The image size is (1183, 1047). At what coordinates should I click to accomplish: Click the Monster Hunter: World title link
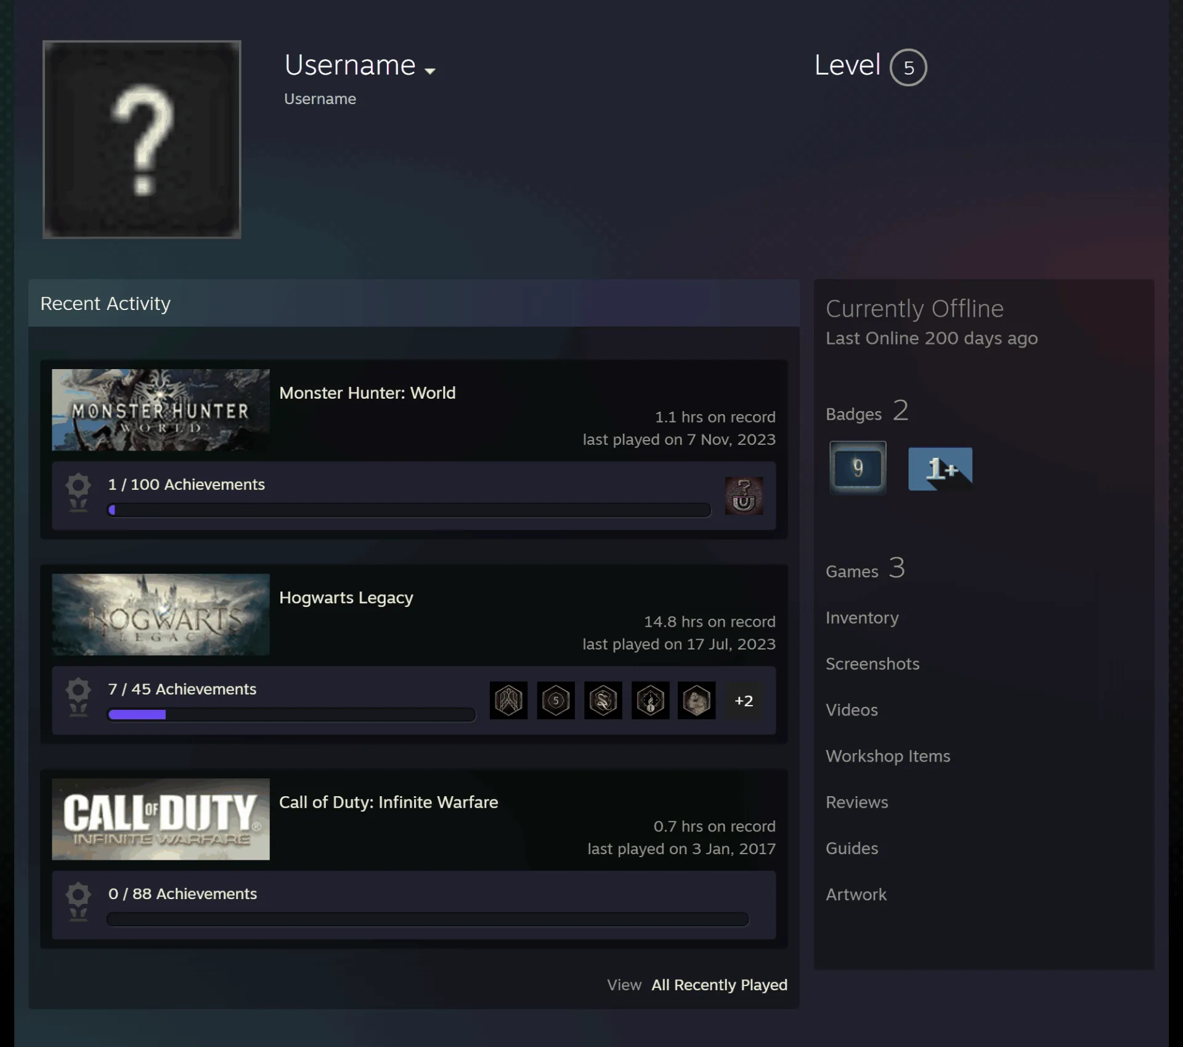pos(367,393)
